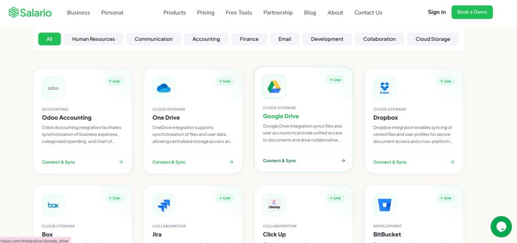Filter by Email category
The width and height of the screenshot is (517, 243).
click(x=285, y=39)
